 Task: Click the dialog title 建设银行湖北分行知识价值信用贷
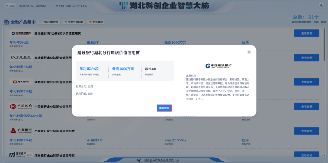108,53
